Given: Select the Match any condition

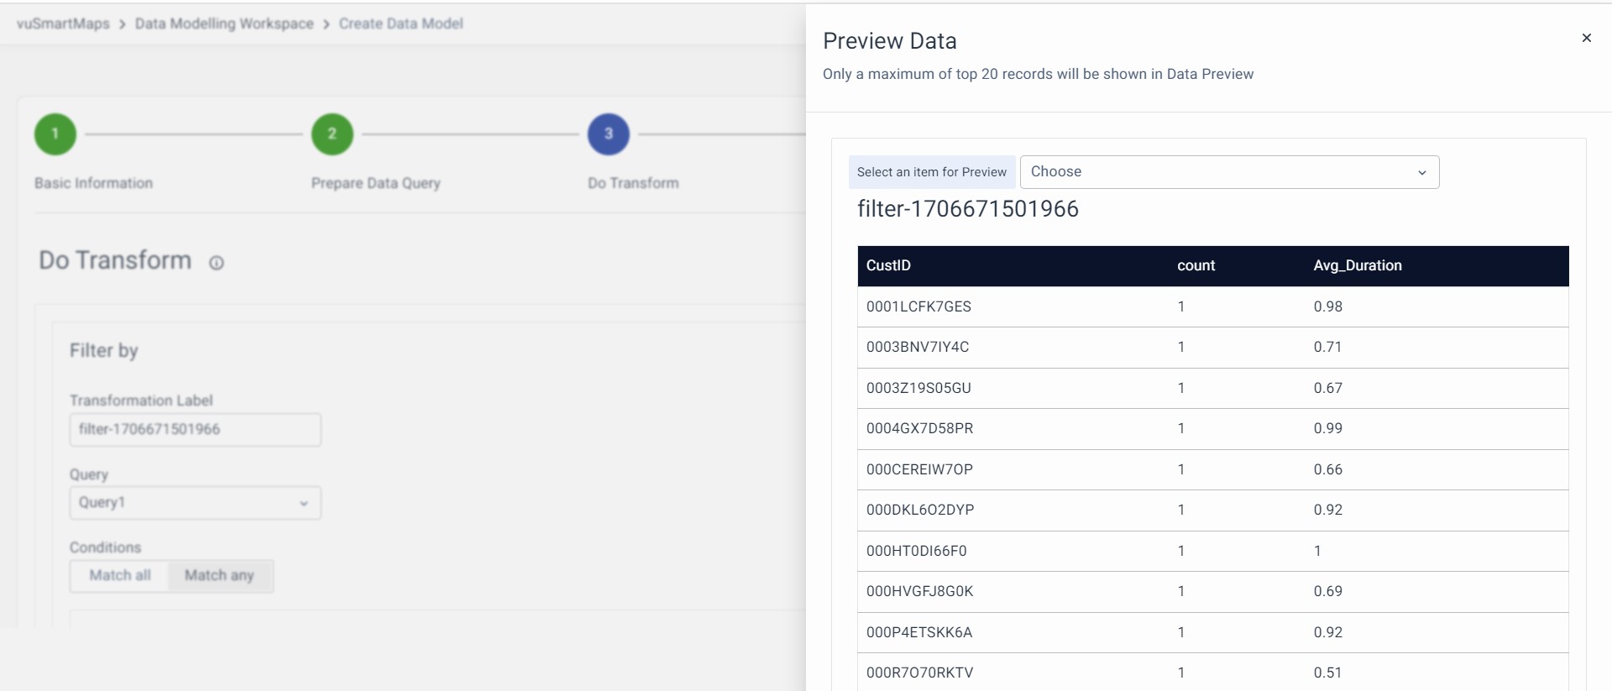Looking at the screenshot, I should coord(219,576).
